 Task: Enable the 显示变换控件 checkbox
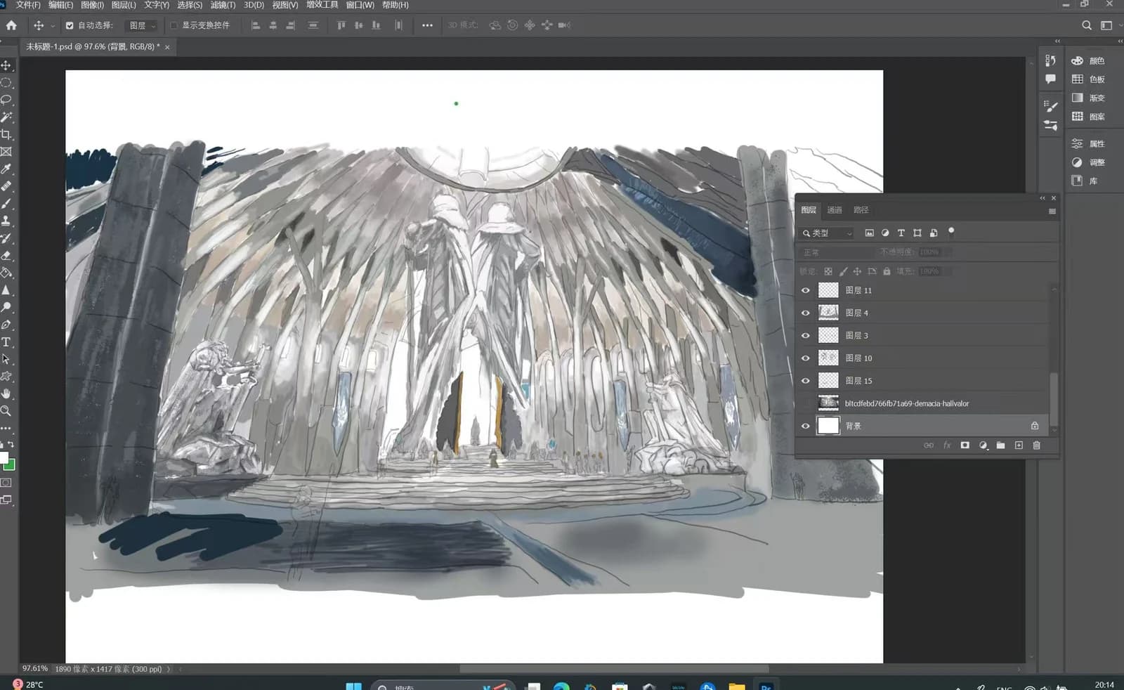(174, 25)
